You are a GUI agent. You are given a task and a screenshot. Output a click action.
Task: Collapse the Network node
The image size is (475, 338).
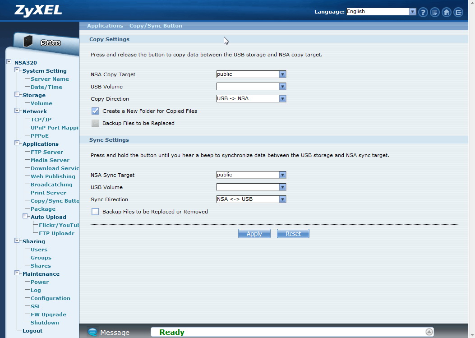pyautogui.click(x=17, y=111)
